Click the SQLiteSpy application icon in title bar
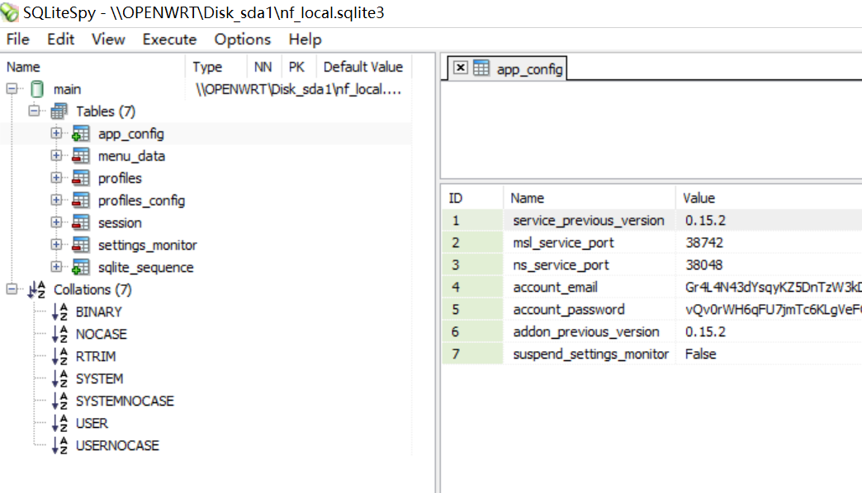 9,12
